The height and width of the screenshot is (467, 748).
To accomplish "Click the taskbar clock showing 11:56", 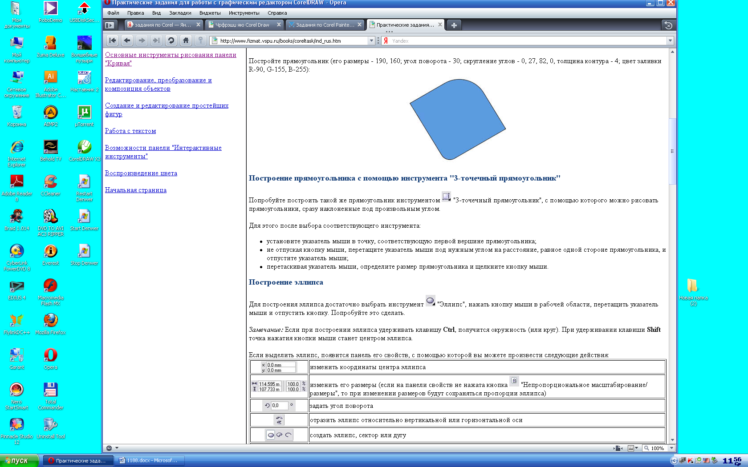I will [x=732, y=460].
